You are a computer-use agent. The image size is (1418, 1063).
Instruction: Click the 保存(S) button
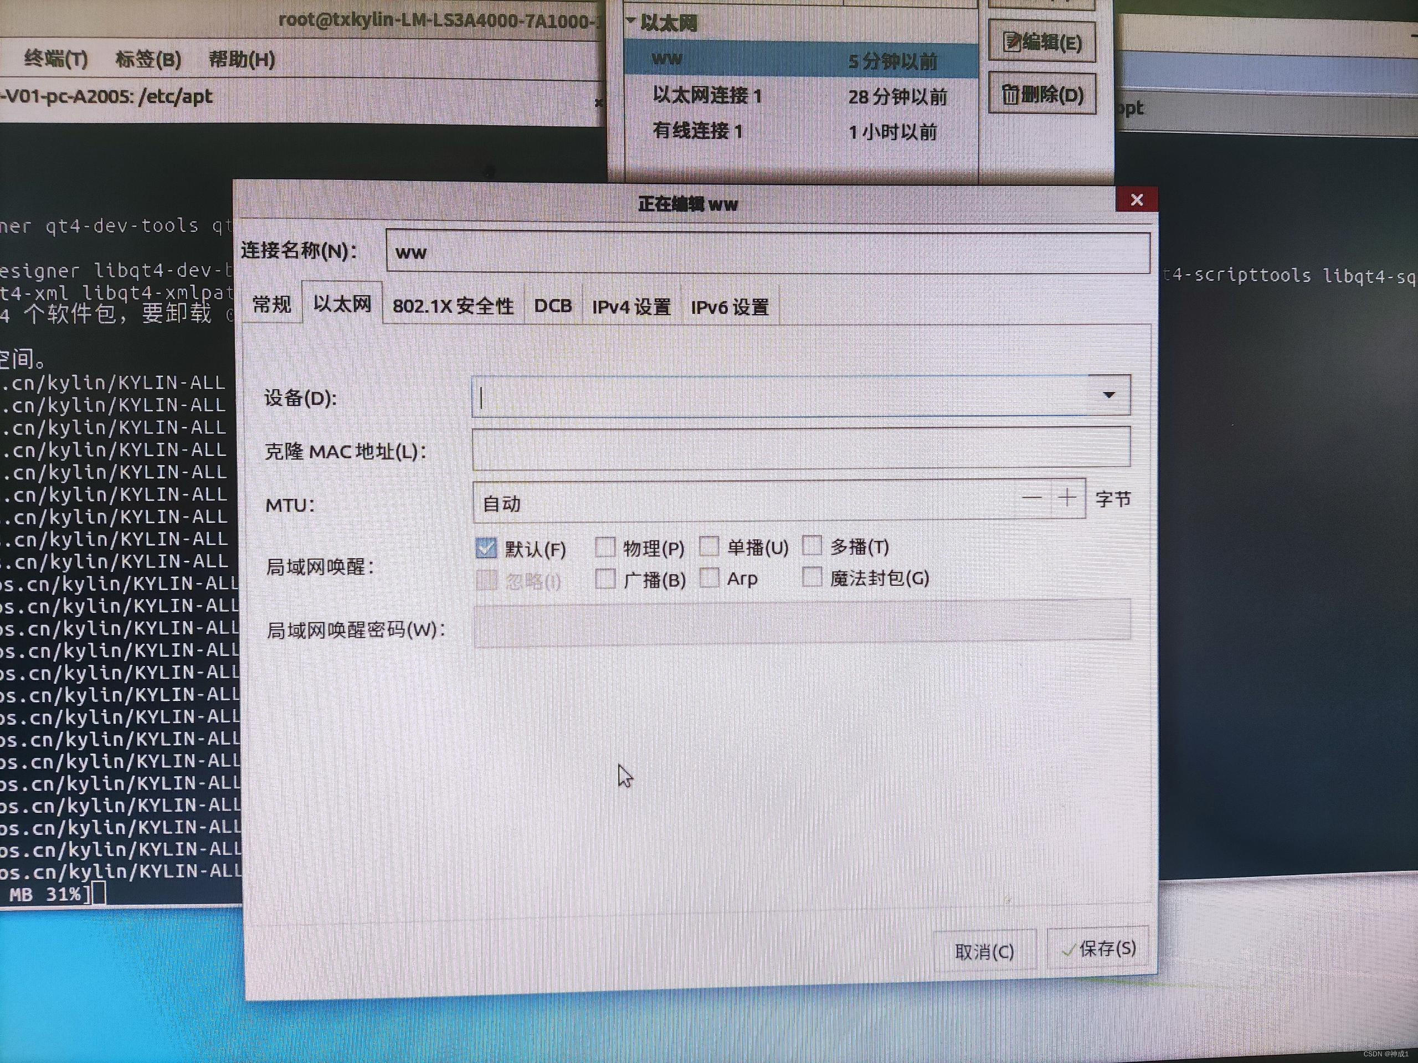1099,949
